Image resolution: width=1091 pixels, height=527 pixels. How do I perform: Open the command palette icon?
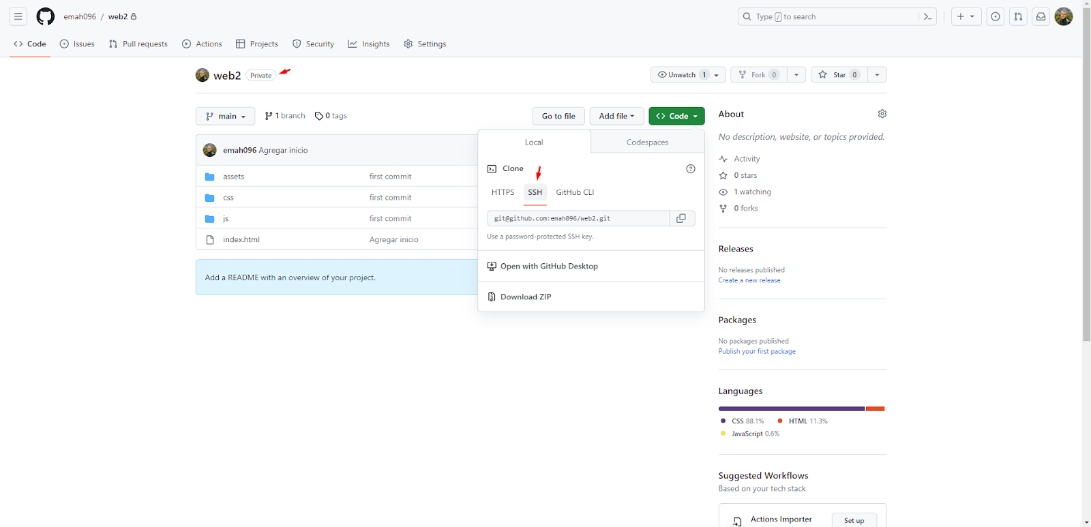pos(927,16)
